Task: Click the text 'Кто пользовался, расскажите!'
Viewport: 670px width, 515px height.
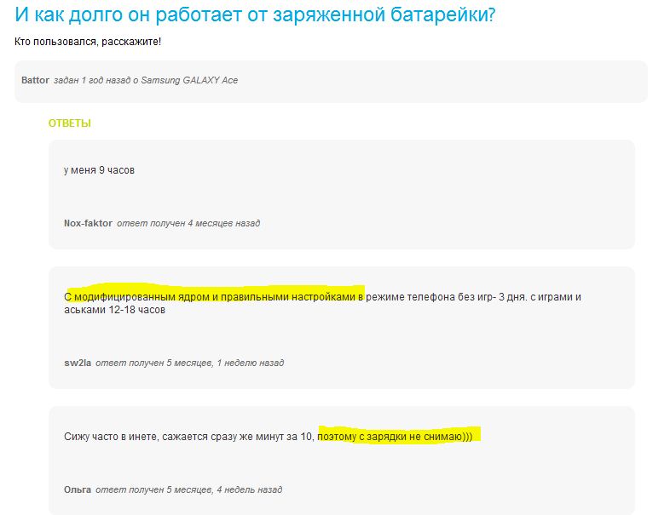Action: click(x=88, y=42)
